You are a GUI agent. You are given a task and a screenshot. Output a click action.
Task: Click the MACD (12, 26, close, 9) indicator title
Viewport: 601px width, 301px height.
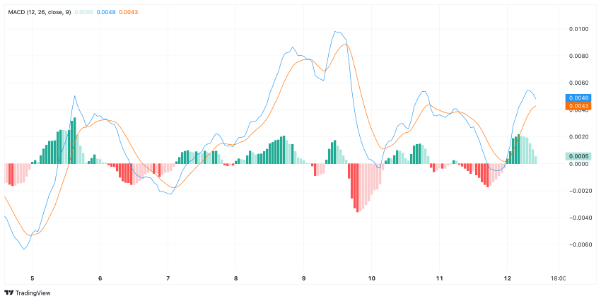click(40, 12)
